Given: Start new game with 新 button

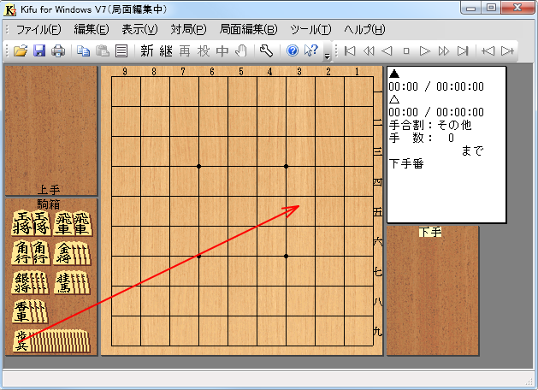Looking at the screenshot, I should tap(147, 50).
